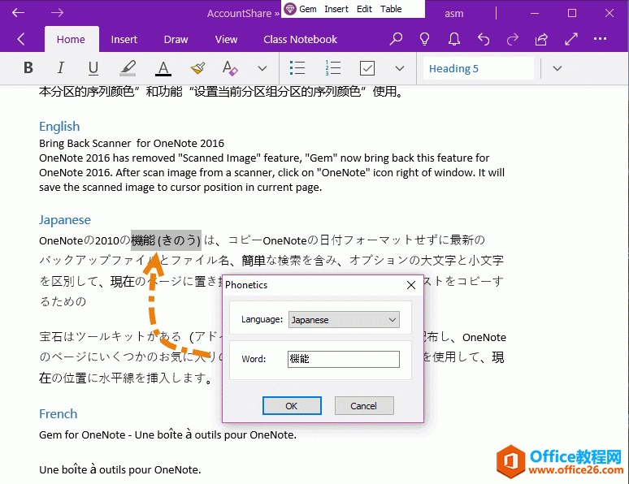Open the Class Notebook tab
This screenshot has height=484, width=629.
[300, 39]
